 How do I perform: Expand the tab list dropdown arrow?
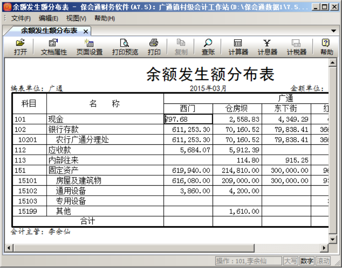333,31
